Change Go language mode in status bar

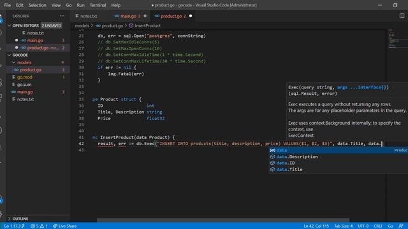pos(391,226)
